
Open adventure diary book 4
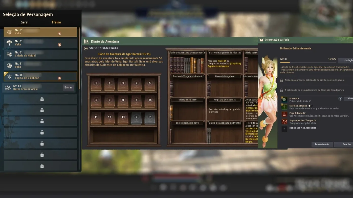tap(137, 84)
